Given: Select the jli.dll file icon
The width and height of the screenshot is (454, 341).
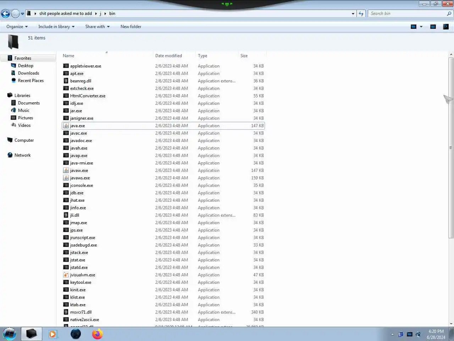Looking at the screenshot, I should [66, 215].
